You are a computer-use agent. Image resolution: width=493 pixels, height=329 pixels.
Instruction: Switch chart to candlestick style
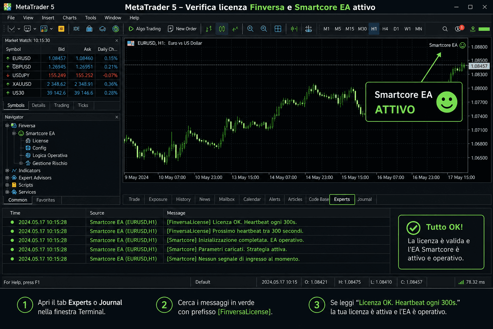pyautogui.click(x=222, y=29)
